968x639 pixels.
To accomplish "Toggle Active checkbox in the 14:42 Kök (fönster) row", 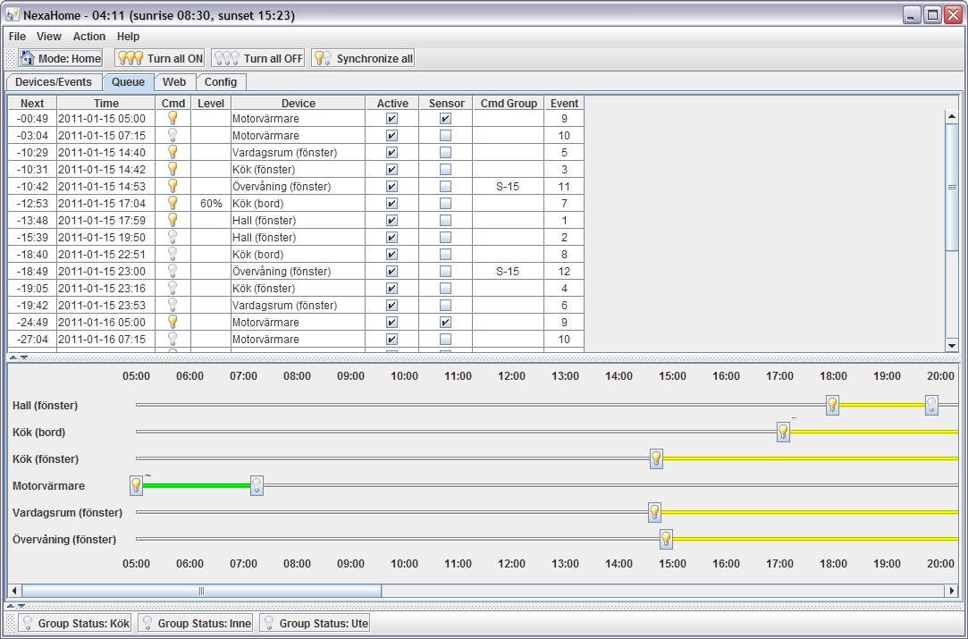I will (391, 169).
